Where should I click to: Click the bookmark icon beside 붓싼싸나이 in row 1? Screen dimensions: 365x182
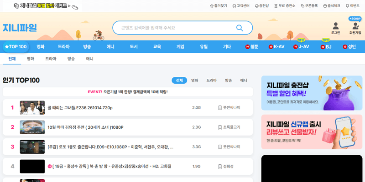coord(220,108)
